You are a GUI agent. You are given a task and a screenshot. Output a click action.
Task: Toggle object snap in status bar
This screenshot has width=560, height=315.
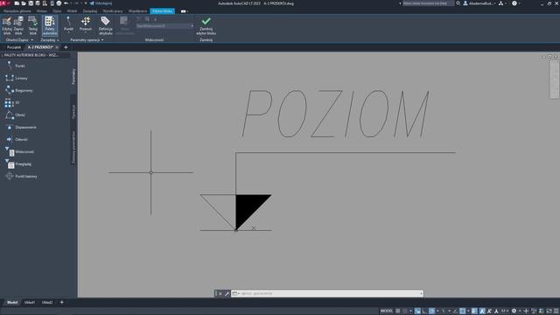click(463, 311)
